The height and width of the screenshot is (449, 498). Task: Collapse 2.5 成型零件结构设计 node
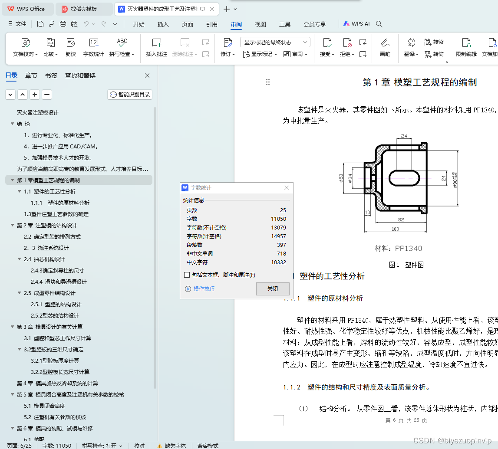coord(20,293)
